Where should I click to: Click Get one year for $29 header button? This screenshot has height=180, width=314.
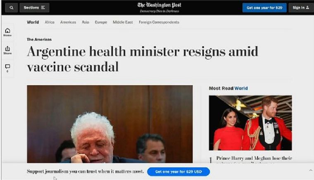click(264, 7)
